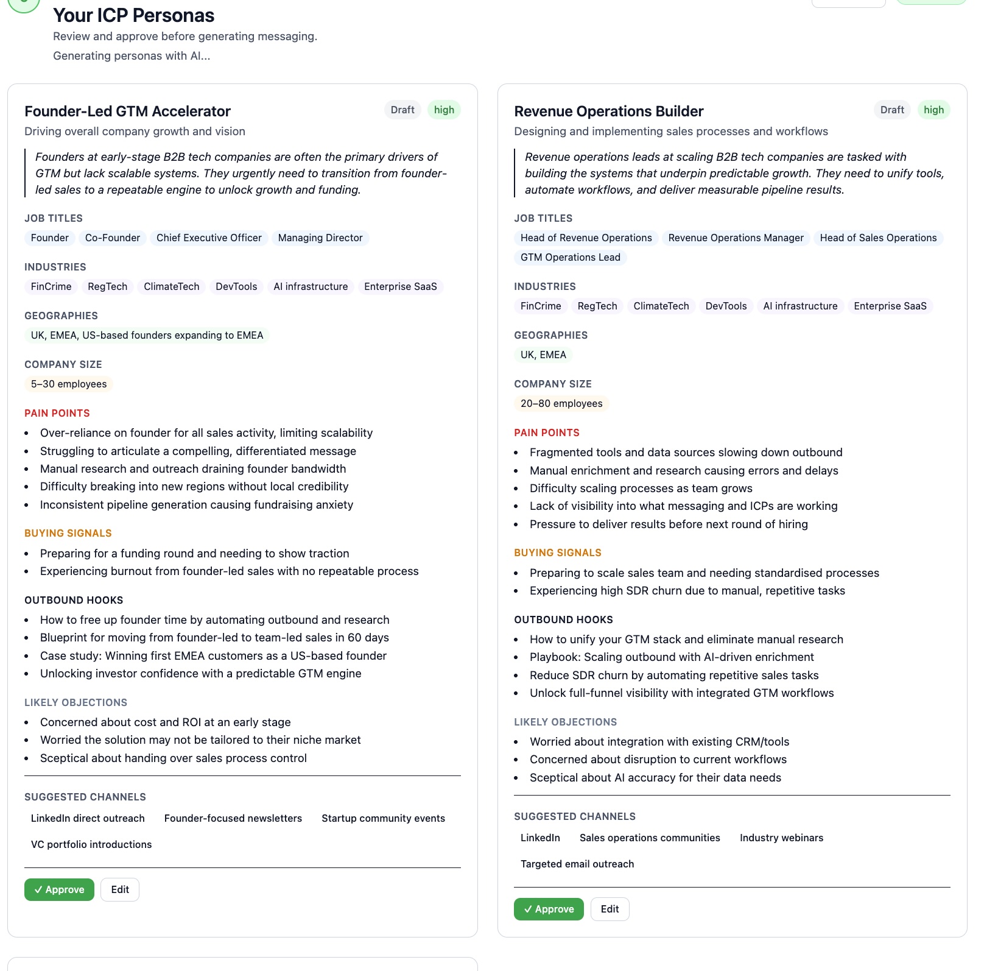Click the 'Enterprise SaaS' tag on second card

[x=890, y=306]
